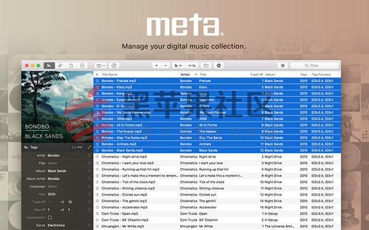
Task: Click the Year field value 2010
Action: point(52,194)
